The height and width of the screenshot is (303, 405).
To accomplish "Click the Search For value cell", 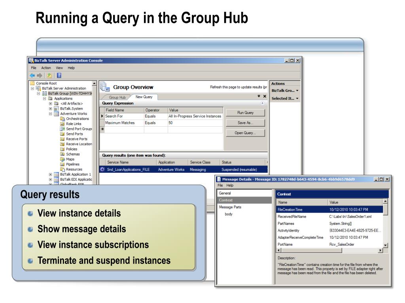I will pos(195,116).
